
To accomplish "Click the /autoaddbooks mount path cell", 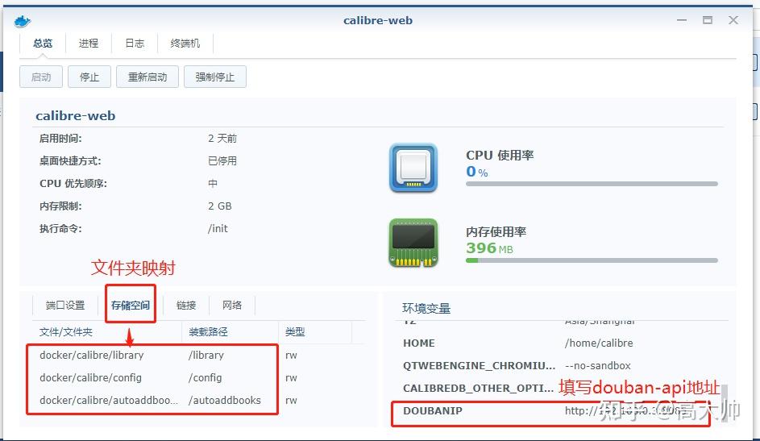I will pyautogui.click(x=224, y=401).
